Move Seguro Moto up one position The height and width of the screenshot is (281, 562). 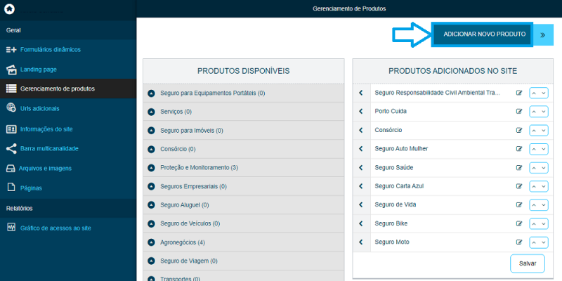[534, 242]
